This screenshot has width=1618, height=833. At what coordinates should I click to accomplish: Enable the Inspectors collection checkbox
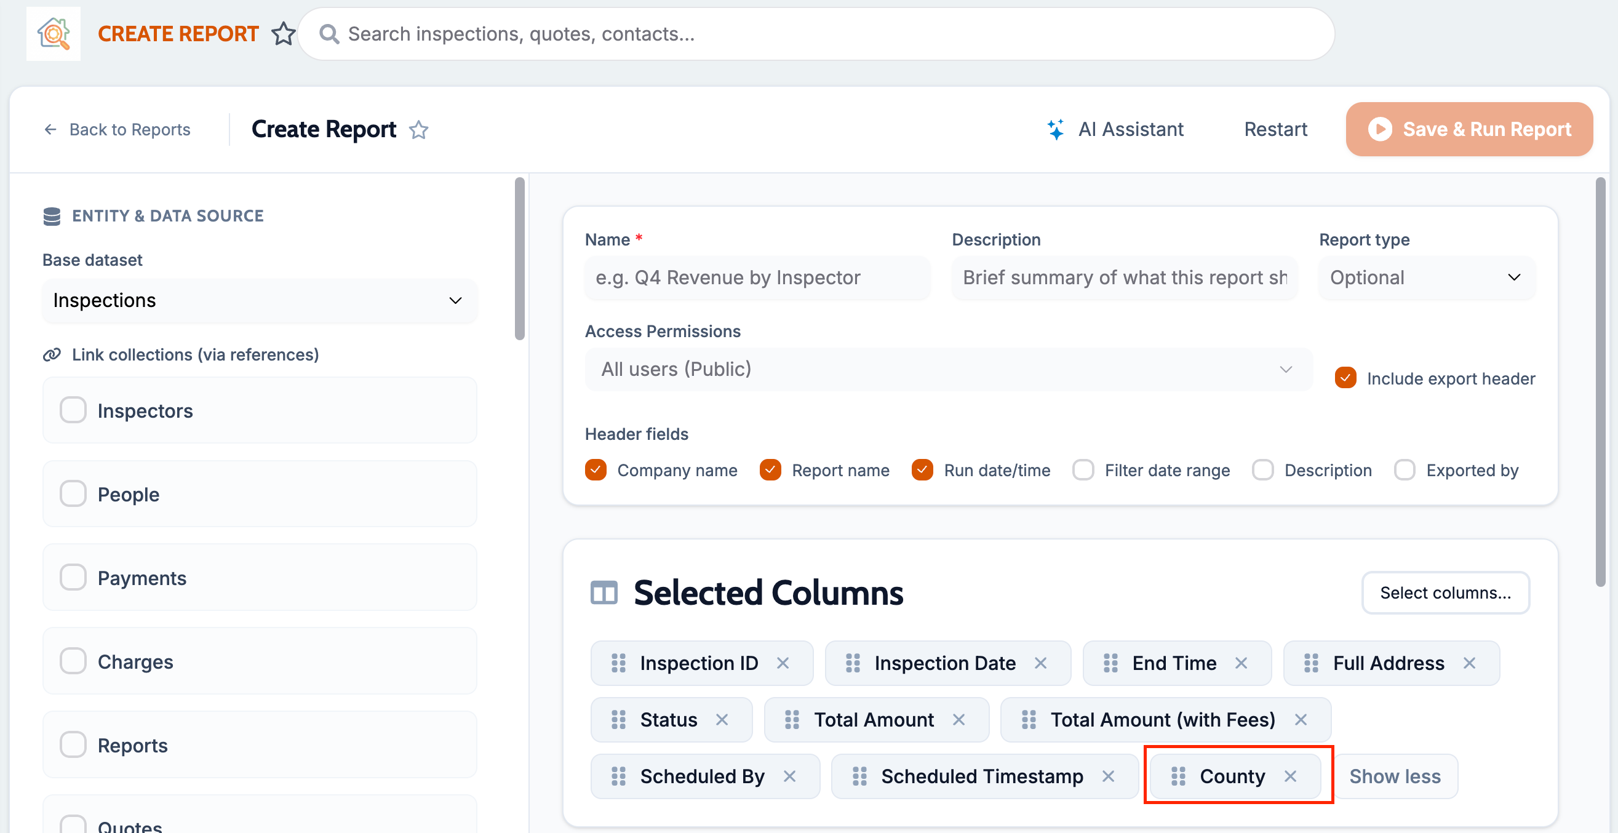pyautogui.click(x=73, y=410)
